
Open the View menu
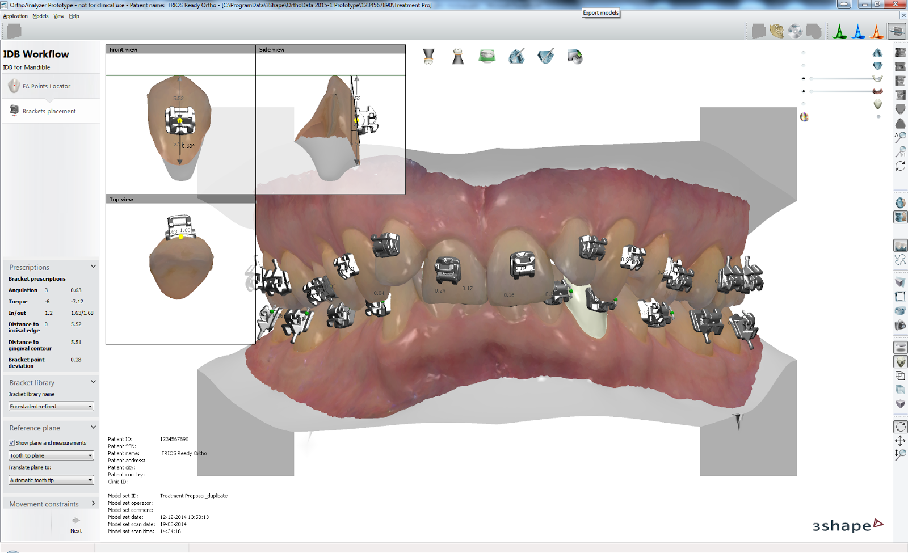point(58,16)
